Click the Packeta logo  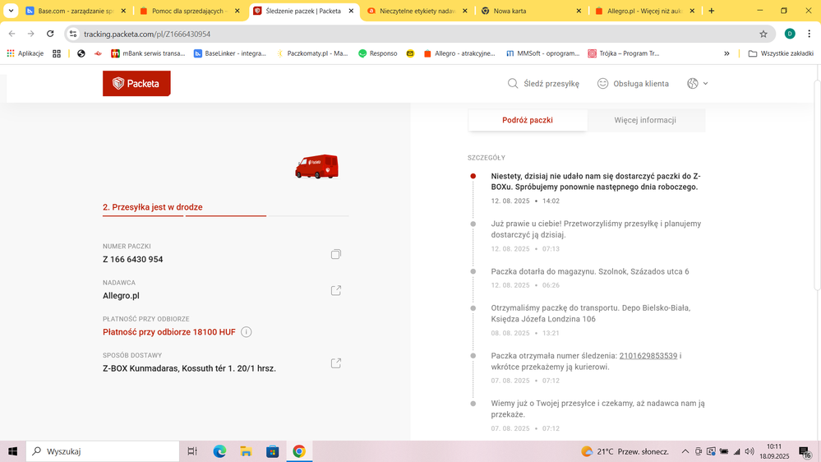pyautogui.click(x=136, y=84)
